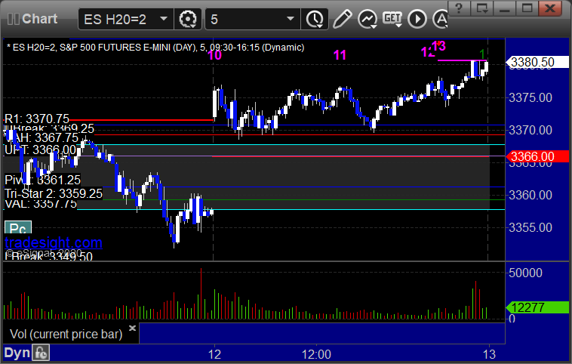Image resolution: width=572 pixels, height=364 pixels.
Task: Click the 3355.00 price axis label
Action: click(530, 227)
